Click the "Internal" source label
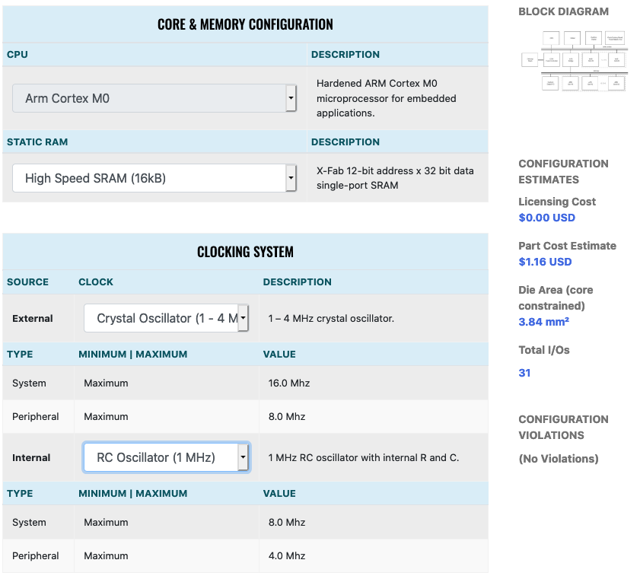 pyautogui.click(x=31, y=458)
